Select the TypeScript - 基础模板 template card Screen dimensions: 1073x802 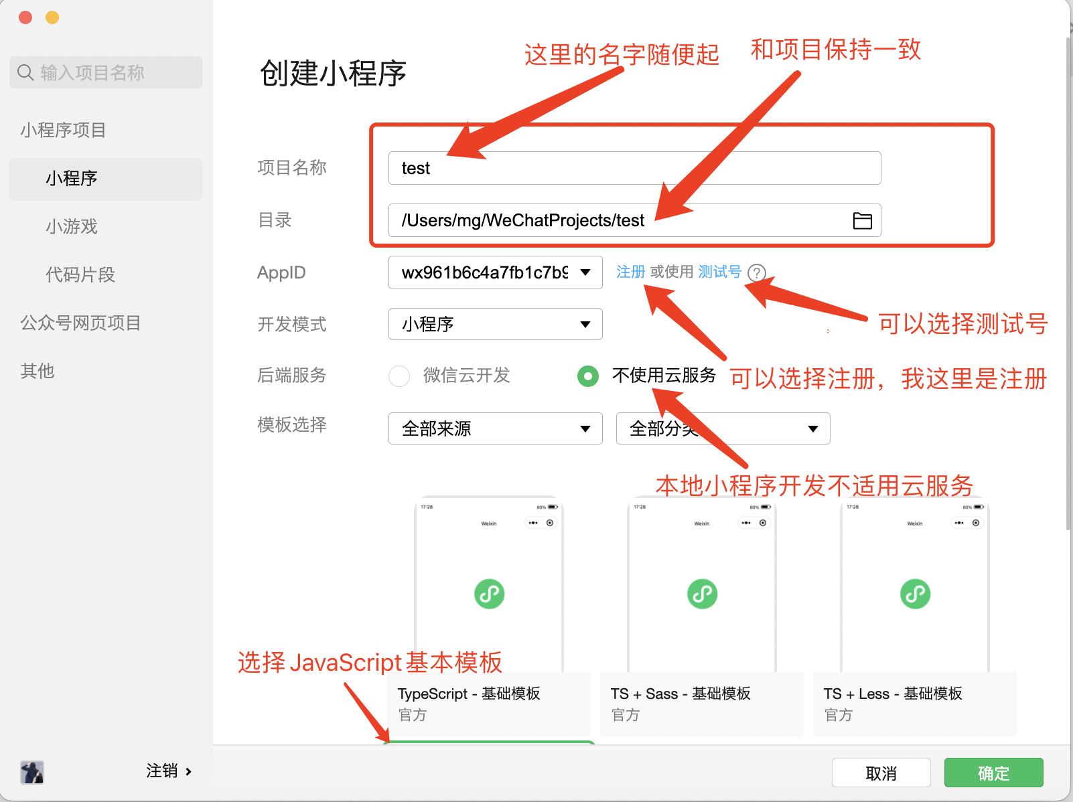[489, 616]
